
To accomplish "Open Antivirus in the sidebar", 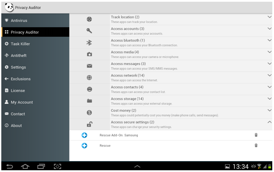I will click(35, 20).
